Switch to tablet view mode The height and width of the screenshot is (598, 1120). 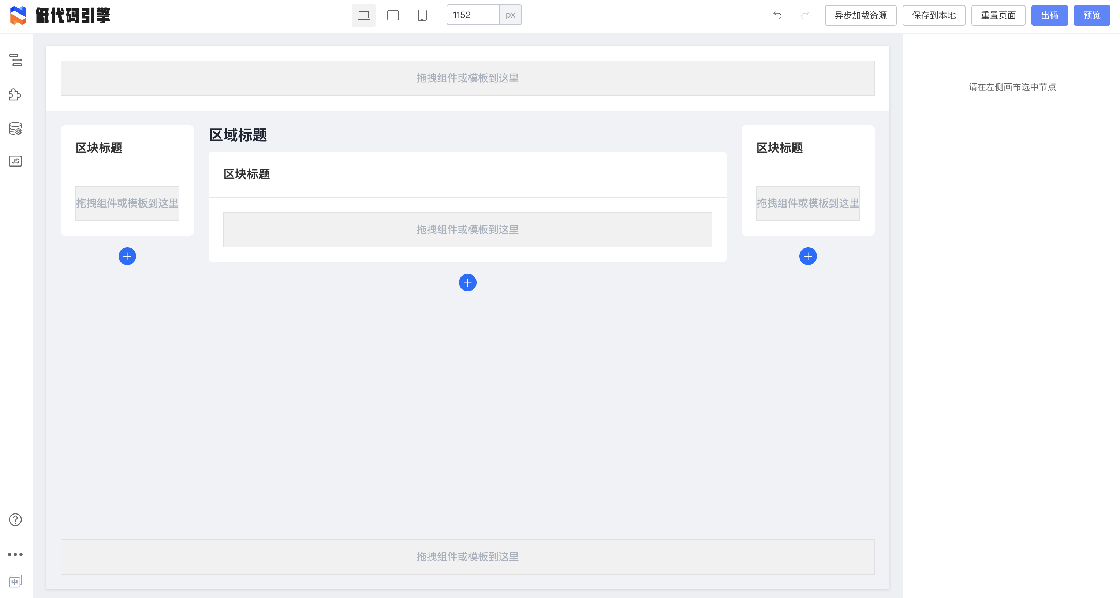(x=393, y=16)
